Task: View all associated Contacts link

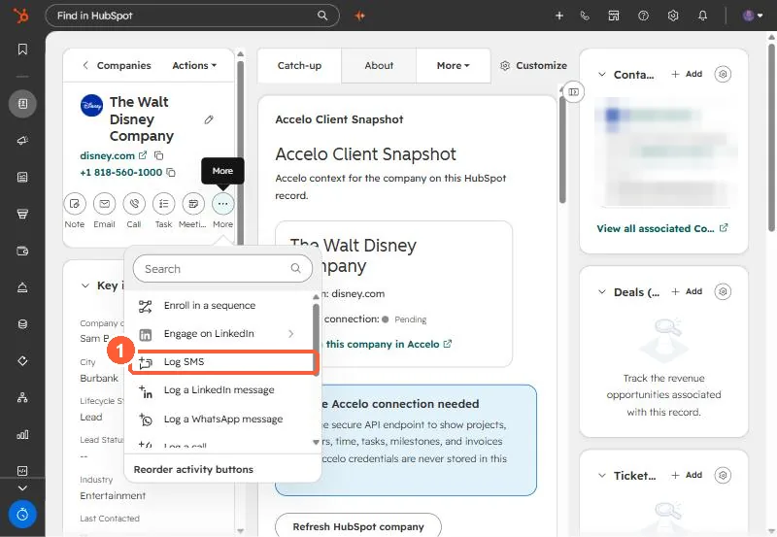Action: tap(662, 228)
